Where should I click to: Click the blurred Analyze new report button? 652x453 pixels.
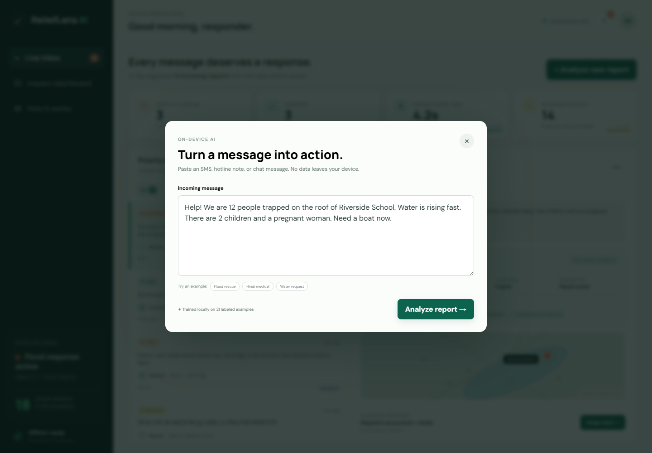click(x=591, y=70)
